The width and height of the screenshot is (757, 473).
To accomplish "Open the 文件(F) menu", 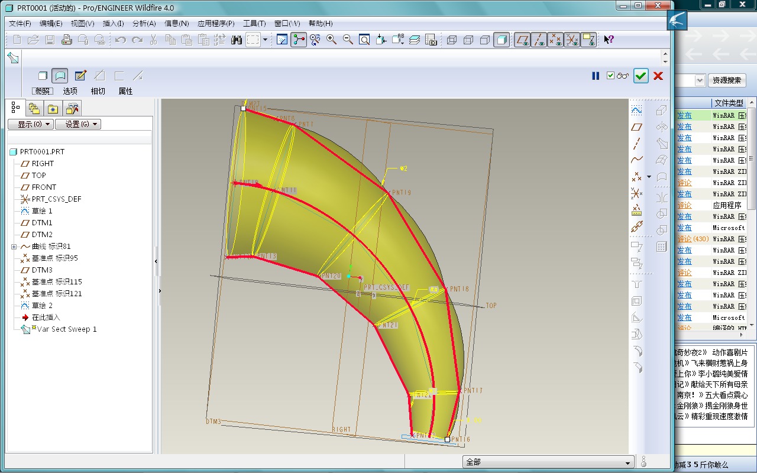I will pyautogui.click(x=20, y=24).
